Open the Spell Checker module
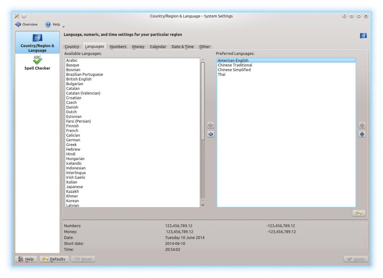 pos(37,63)
